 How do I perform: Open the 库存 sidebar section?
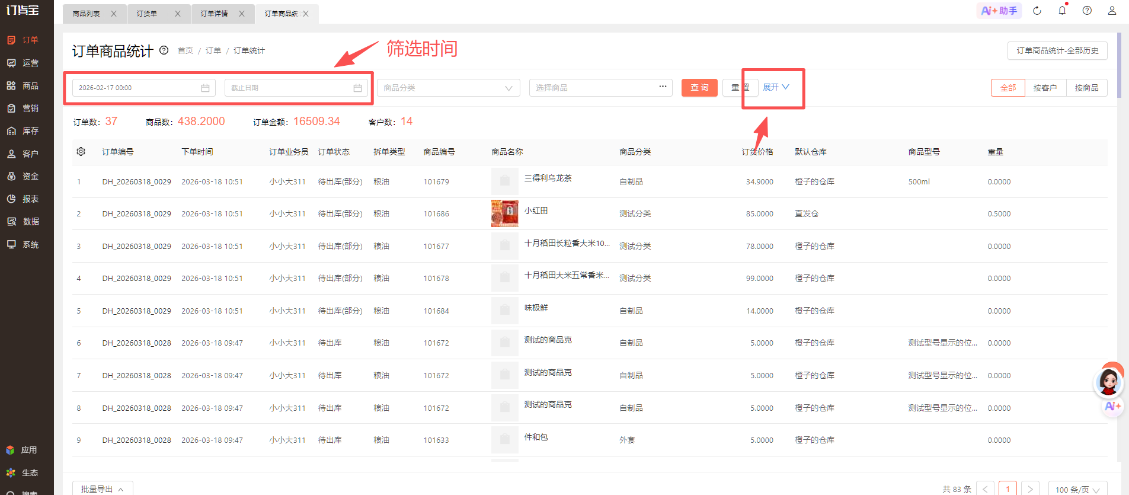23,130
